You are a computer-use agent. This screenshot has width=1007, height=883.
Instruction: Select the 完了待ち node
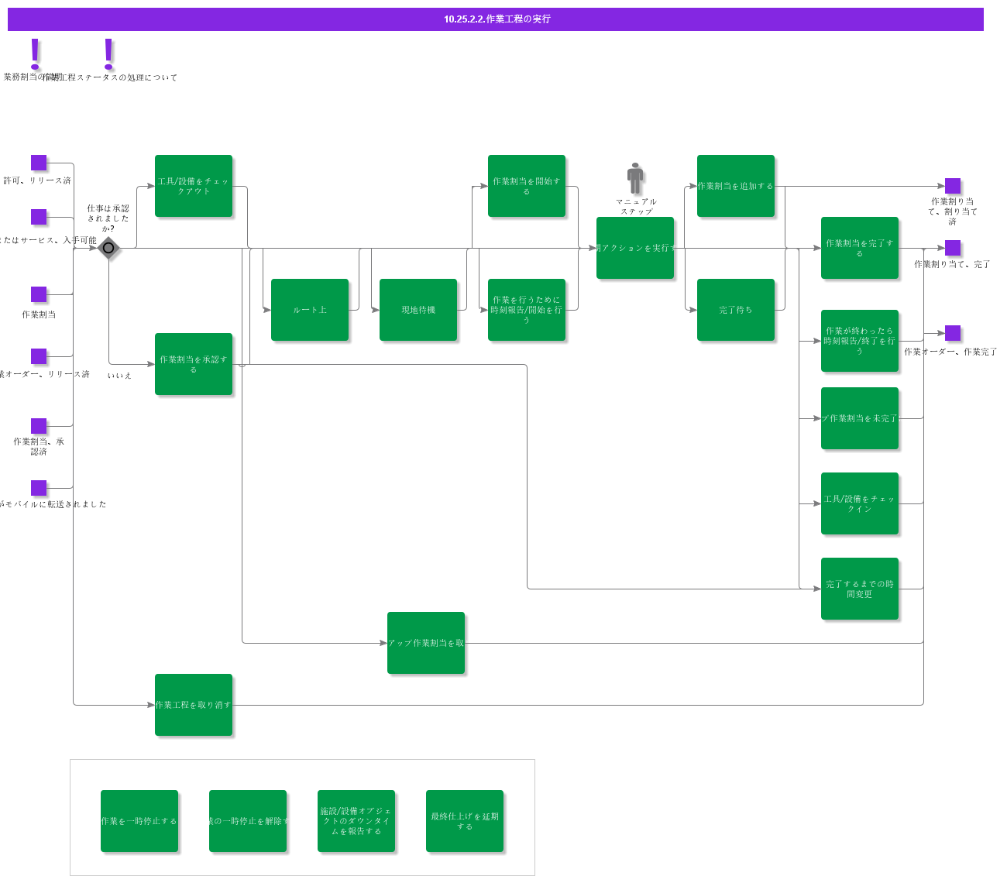(x=737, y=308)
